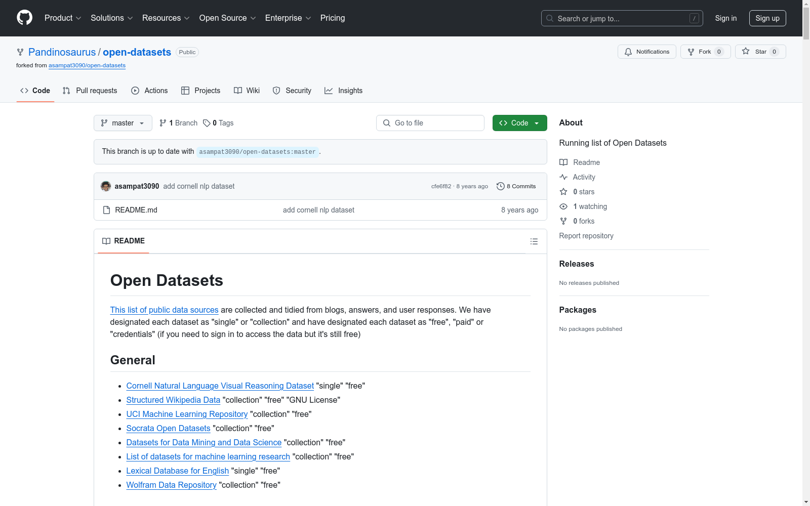Click the README.md file icon
The width and height of the screenshot is (810, 506).
pos(106,210)
